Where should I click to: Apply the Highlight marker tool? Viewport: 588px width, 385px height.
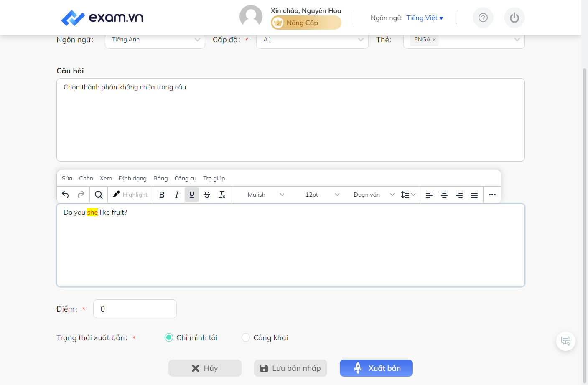pos(130,195)
